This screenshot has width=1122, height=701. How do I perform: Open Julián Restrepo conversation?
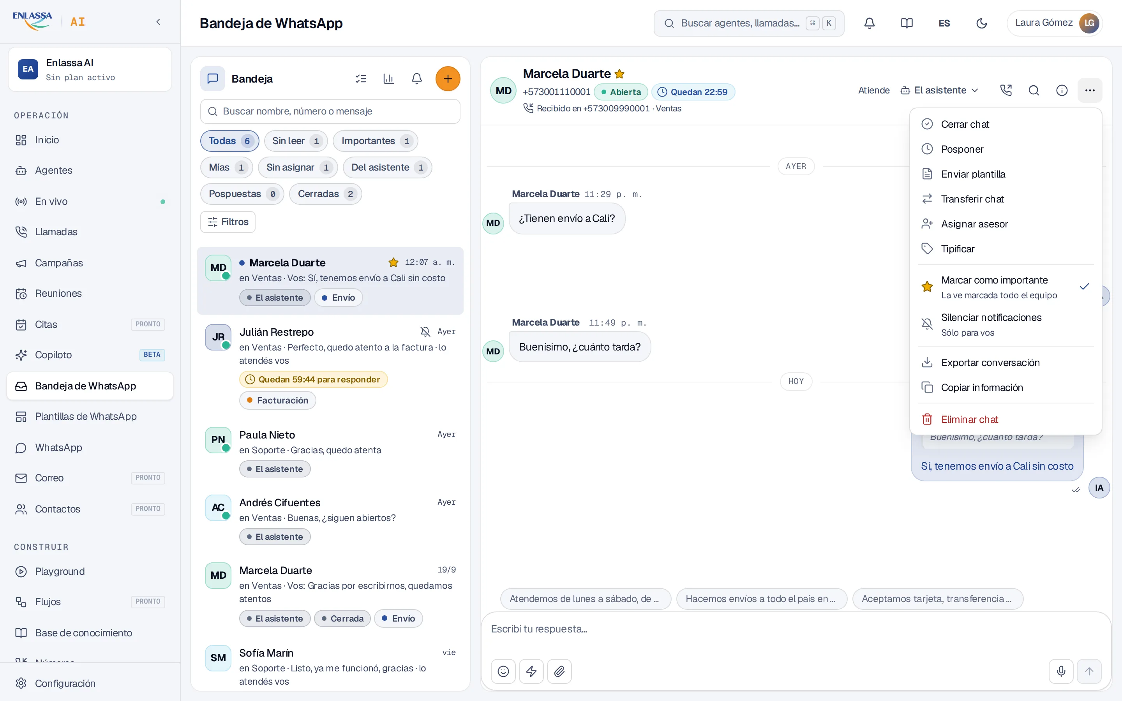(x=330, y=366)
